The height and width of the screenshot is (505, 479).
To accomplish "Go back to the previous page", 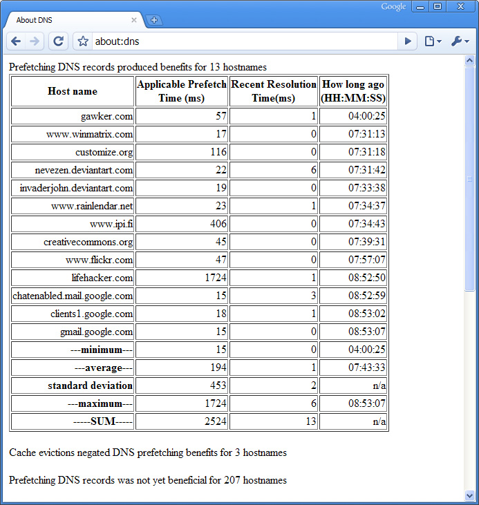I will [x=16, y=41].
